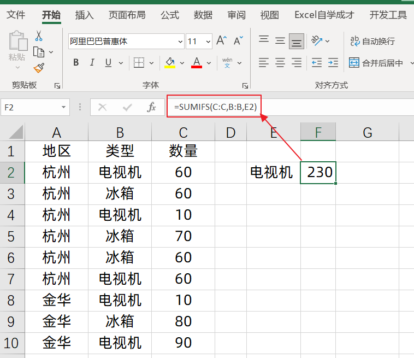Screen dimensions: 414x358
Task: Click the Borders icon
Action: (139, 63)
